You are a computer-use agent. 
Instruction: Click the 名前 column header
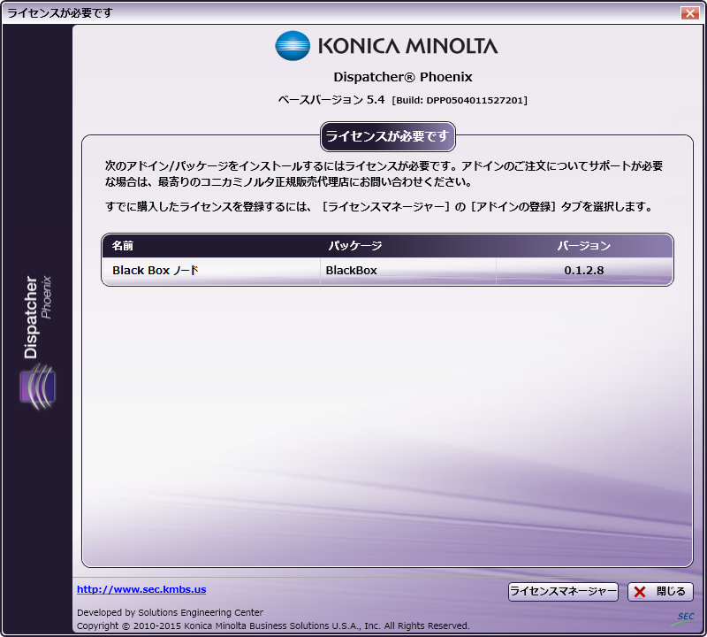(123, 246)
